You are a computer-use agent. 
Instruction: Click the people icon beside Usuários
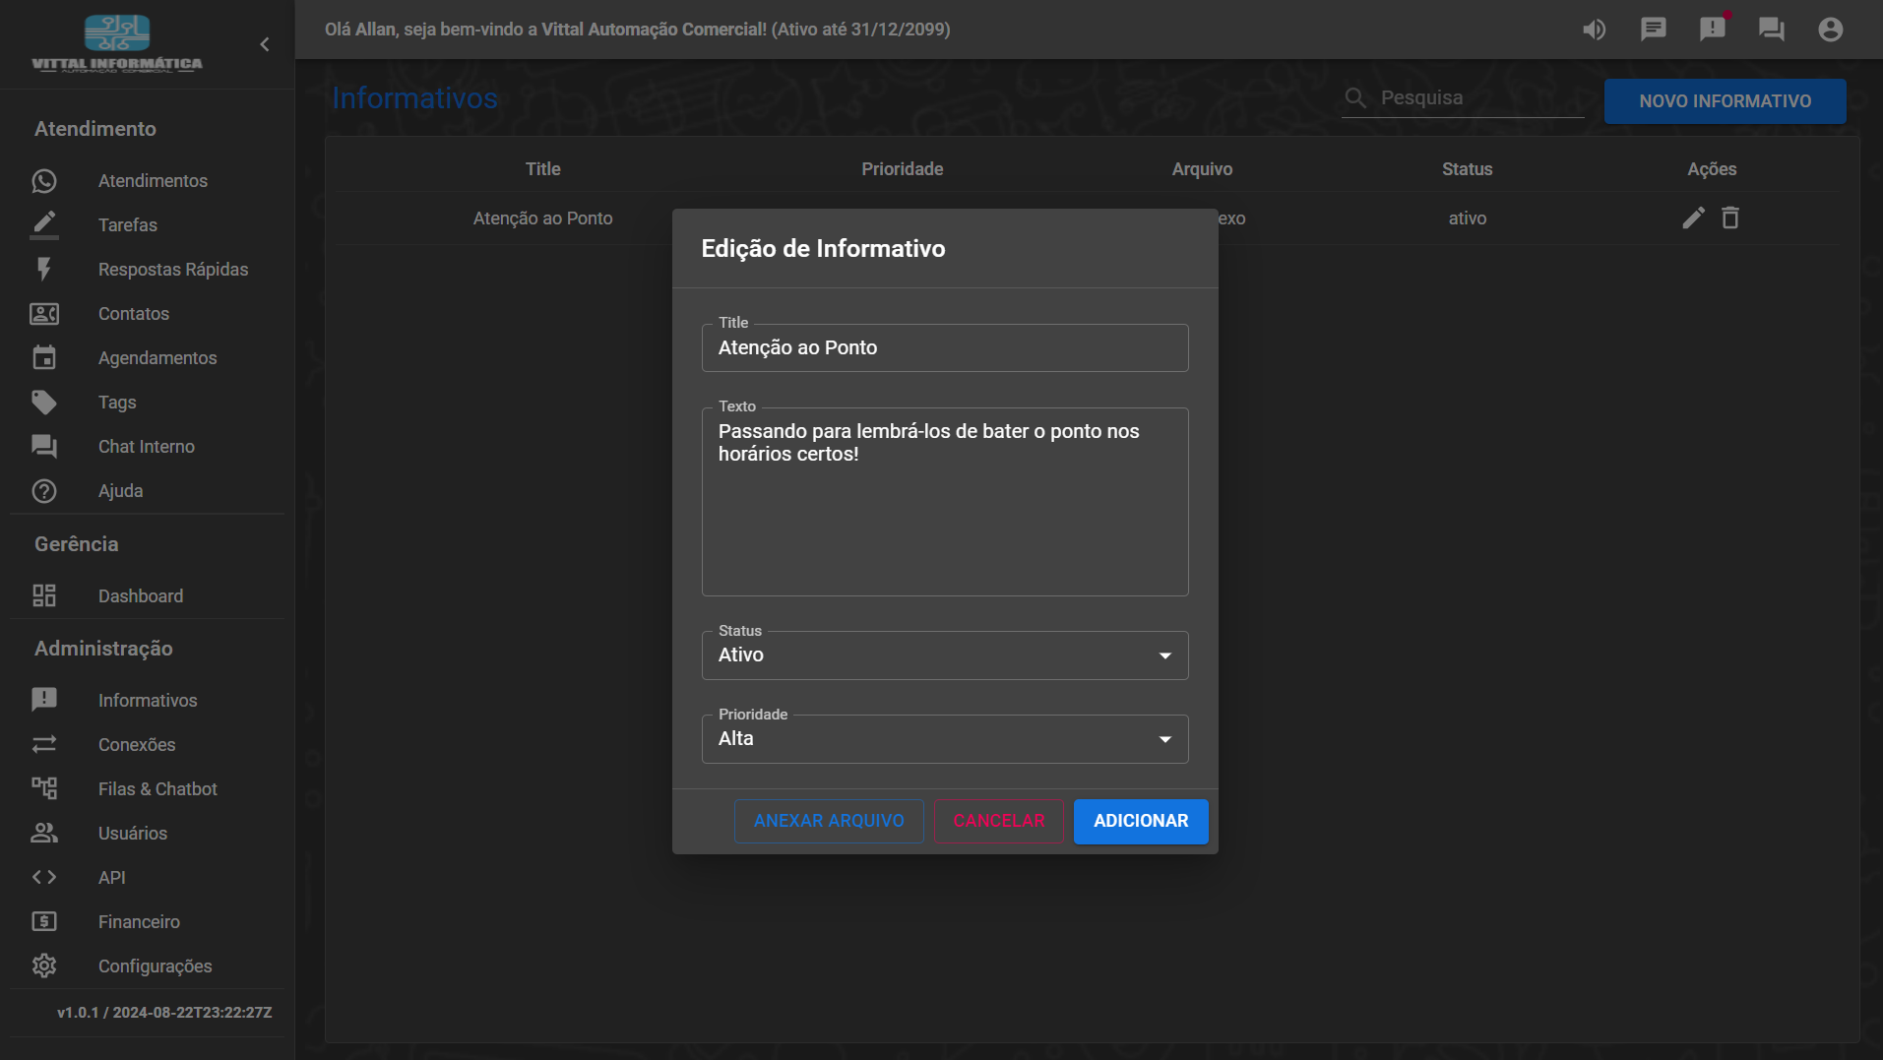[x=44, y=834]
